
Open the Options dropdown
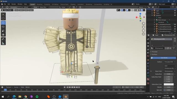click(142, 7)
